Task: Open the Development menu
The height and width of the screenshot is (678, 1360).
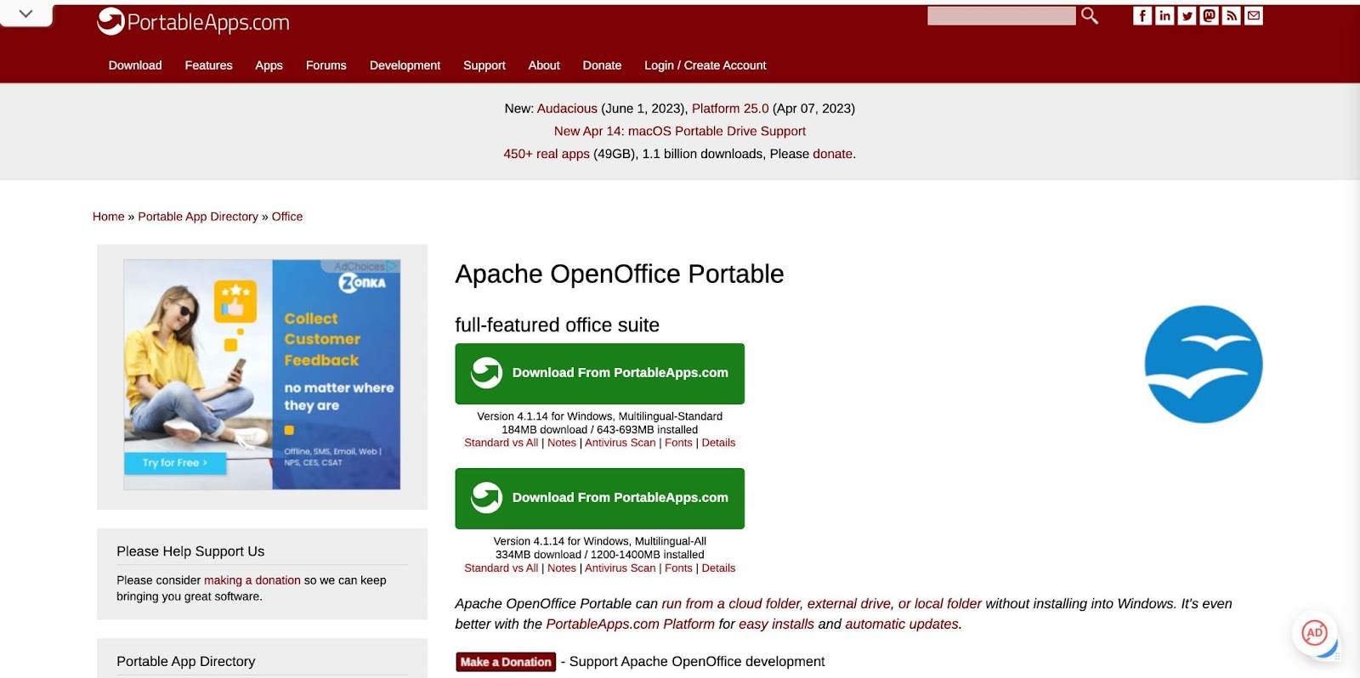Action: (405, 65)
